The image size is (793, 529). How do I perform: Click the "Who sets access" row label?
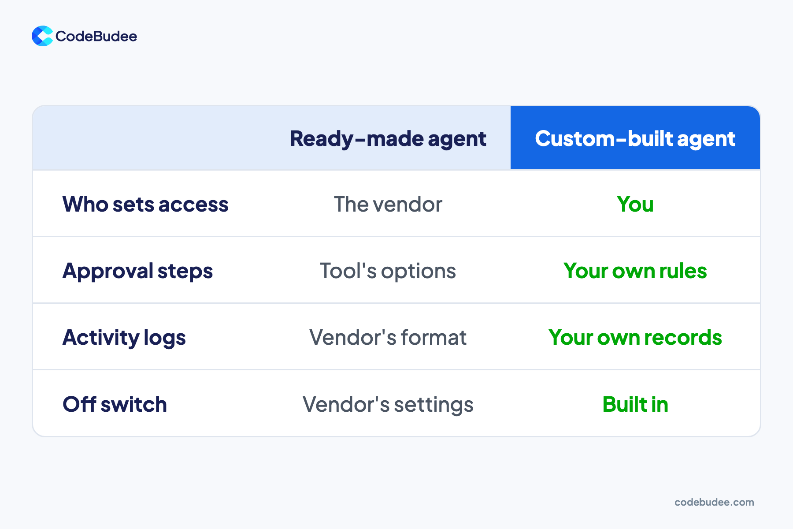pos(145,204)
